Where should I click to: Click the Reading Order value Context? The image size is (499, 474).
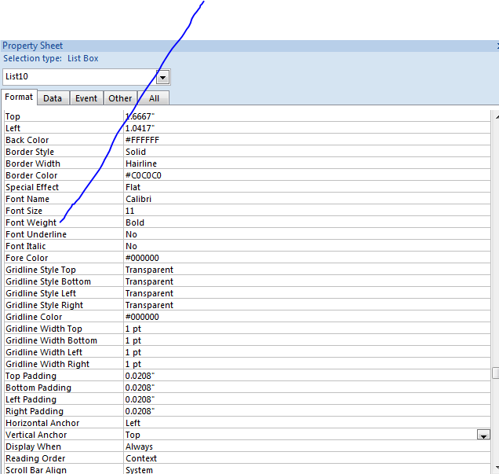point(141,459)
